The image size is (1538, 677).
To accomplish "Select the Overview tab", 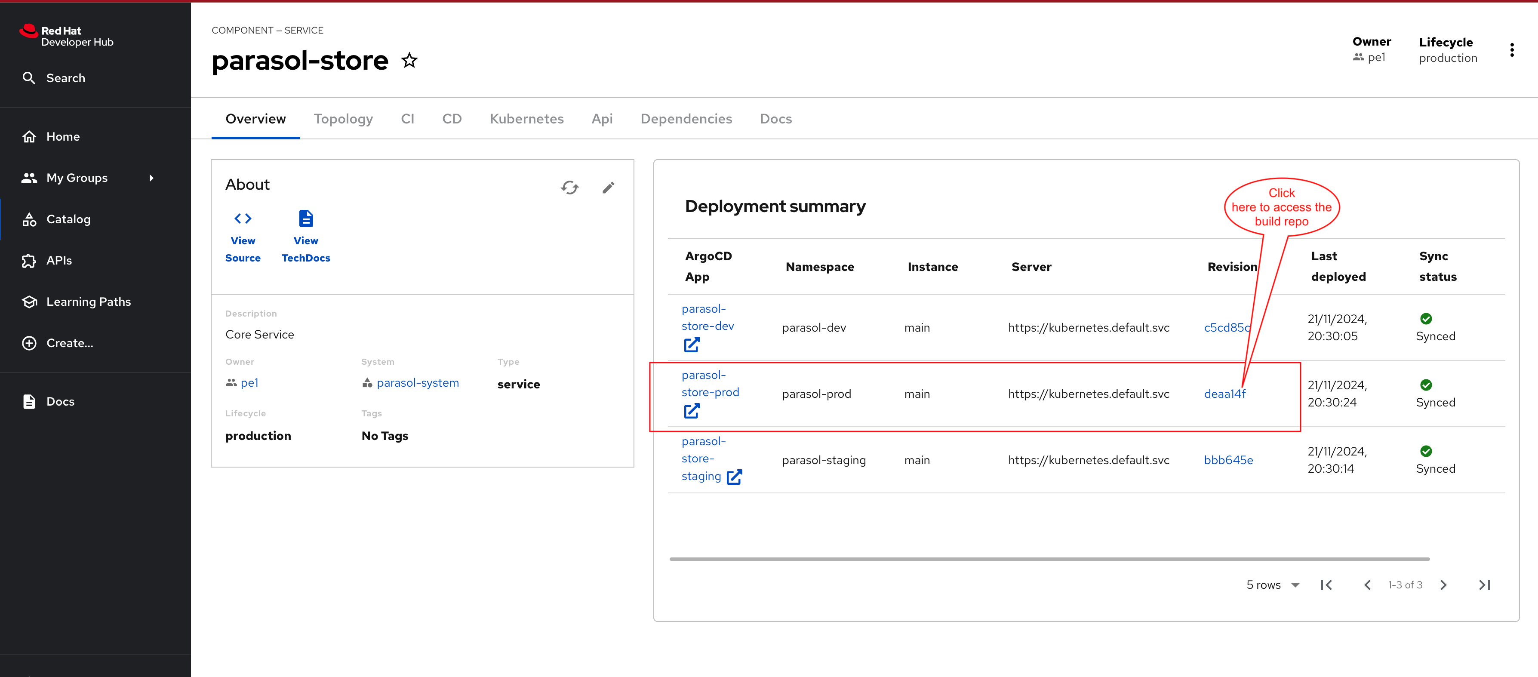I will pyautogui.click(x=255, y=119).
